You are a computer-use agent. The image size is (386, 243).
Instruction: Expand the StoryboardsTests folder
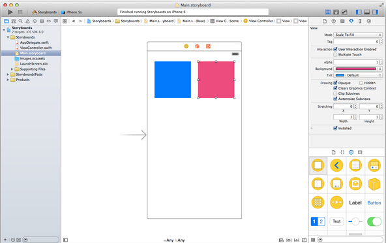point(8,74)
